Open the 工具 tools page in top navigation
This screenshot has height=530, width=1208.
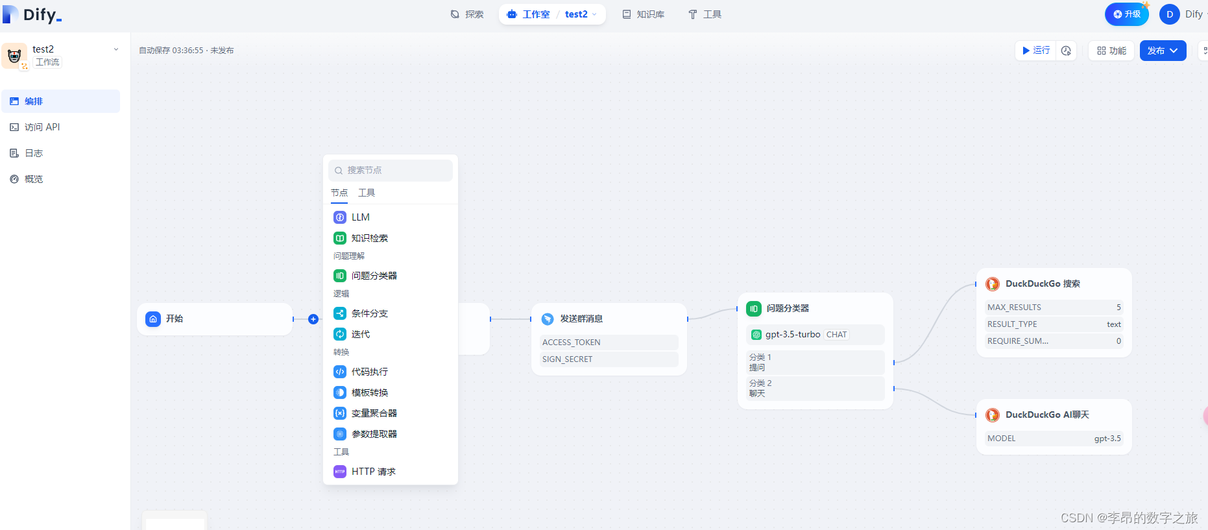pyautogui.click(x=705, y=14)
